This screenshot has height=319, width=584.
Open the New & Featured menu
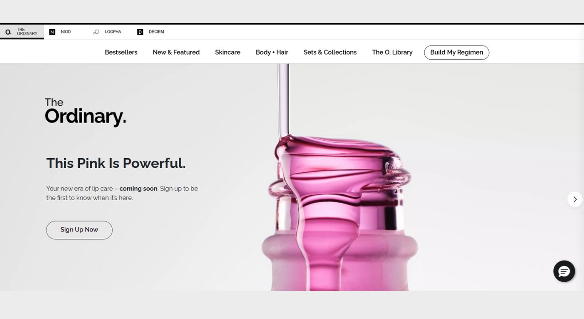tap(176, 52)
